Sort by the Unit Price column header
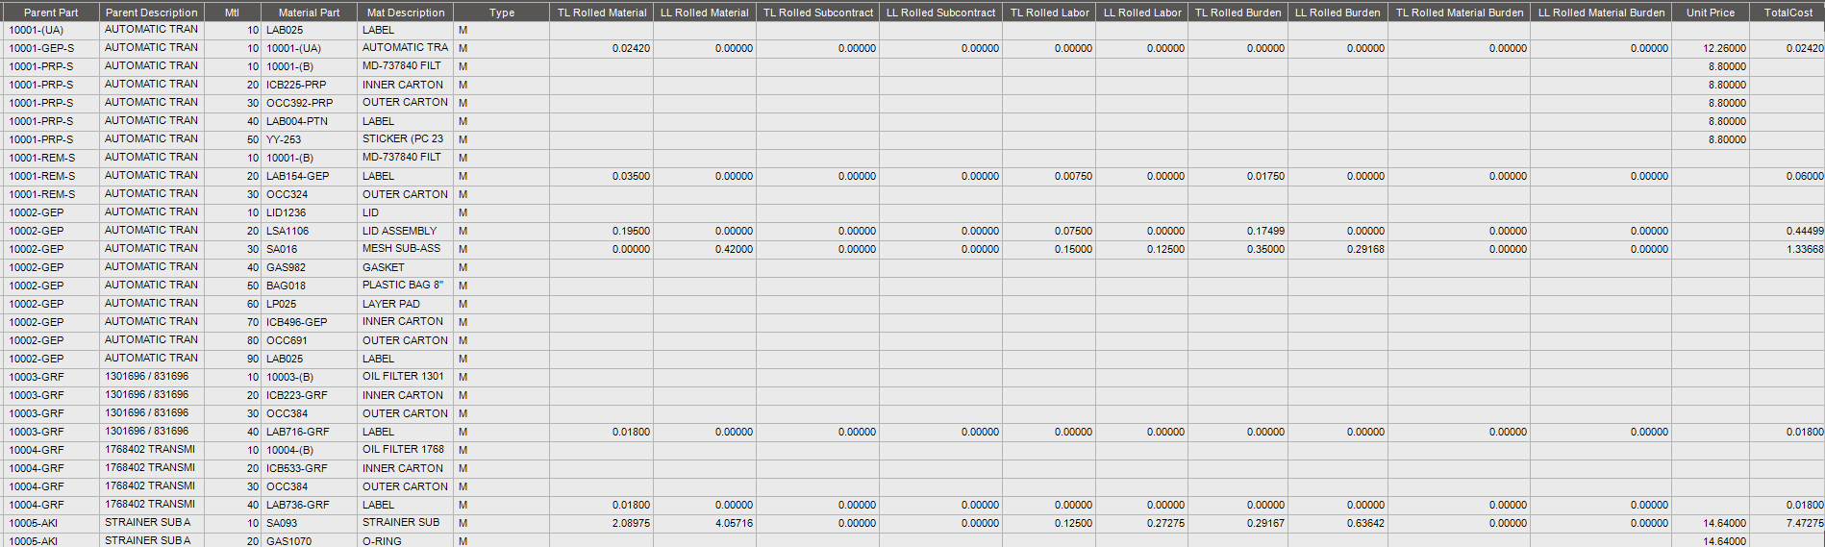The image size is (1825, 547). pyautogui.click(x=1711, y=12)
